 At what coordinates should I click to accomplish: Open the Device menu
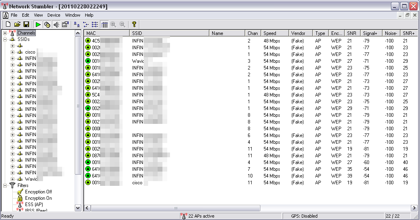pos(54,15)
